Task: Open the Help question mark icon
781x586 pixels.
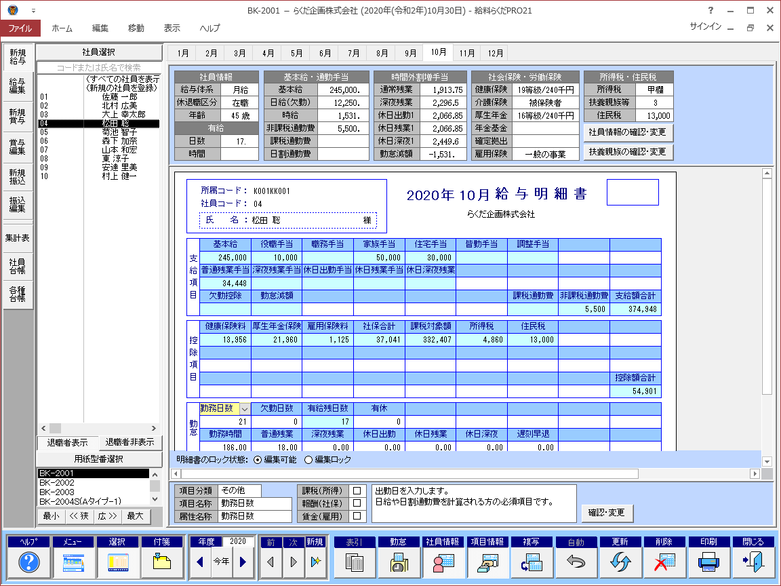Action: tap(29, 562)
